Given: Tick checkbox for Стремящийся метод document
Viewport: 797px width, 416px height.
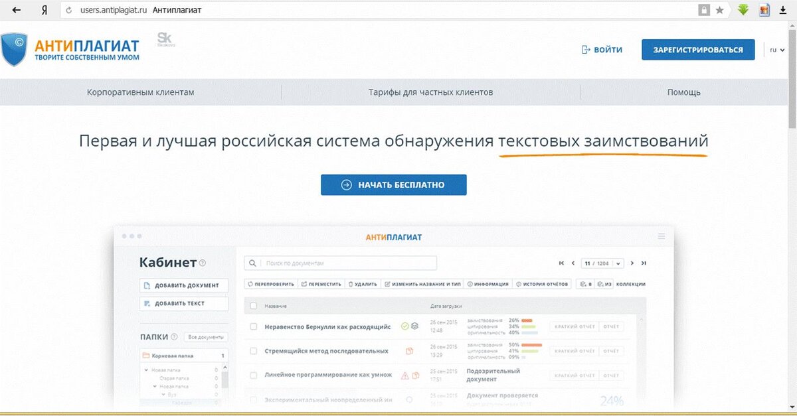Looking at the screenshot, I should pyautogui.click(x=253, y=351).
